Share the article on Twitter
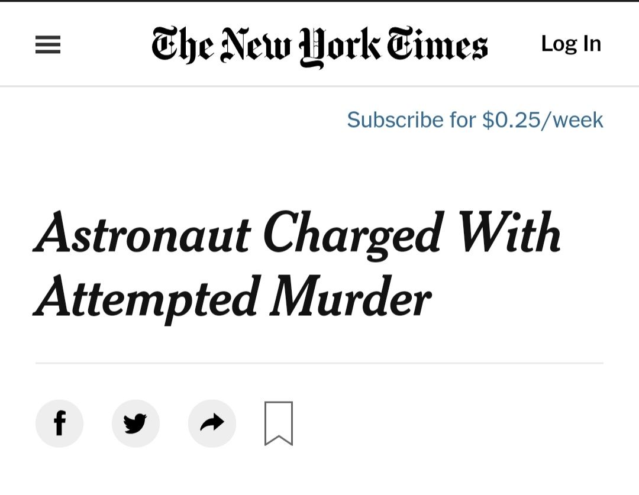Viewport: 639px width, 495px height. pos(135,423)
